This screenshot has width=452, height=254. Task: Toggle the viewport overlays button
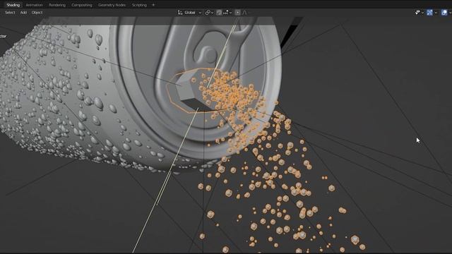444,13
